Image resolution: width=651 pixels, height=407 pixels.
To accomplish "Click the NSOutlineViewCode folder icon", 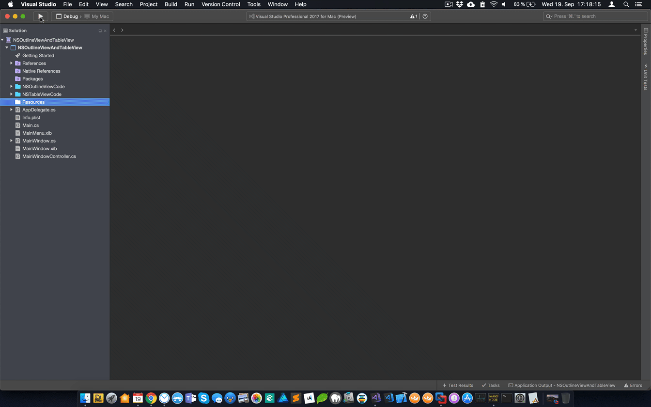I will 18,87.
